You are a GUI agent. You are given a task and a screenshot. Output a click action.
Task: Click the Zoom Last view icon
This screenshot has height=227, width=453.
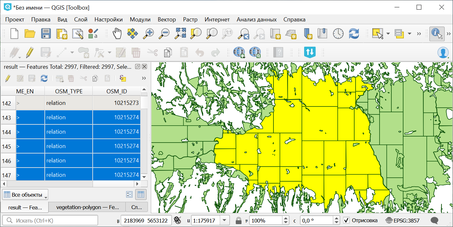click(244, 34)
